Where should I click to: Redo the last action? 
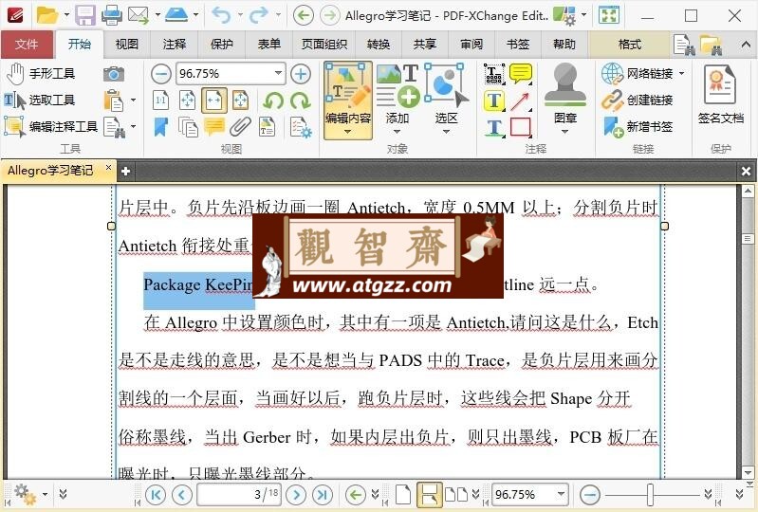pos(259,15)
